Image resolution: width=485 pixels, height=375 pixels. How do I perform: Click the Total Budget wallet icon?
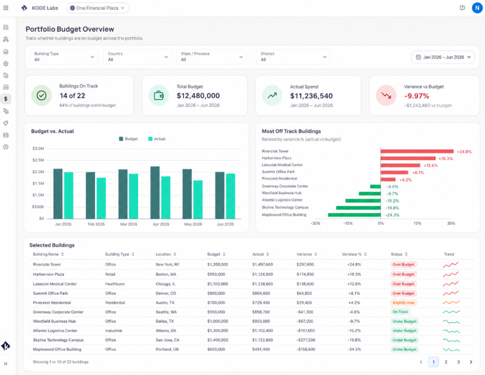(x=159, y=96)
